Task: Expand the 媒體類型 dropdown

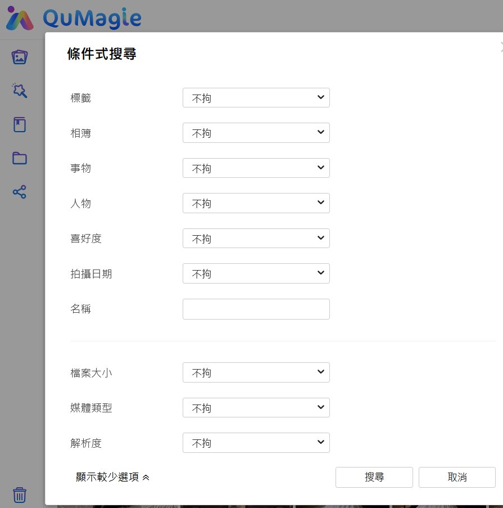Action: [x=256, y=408]
